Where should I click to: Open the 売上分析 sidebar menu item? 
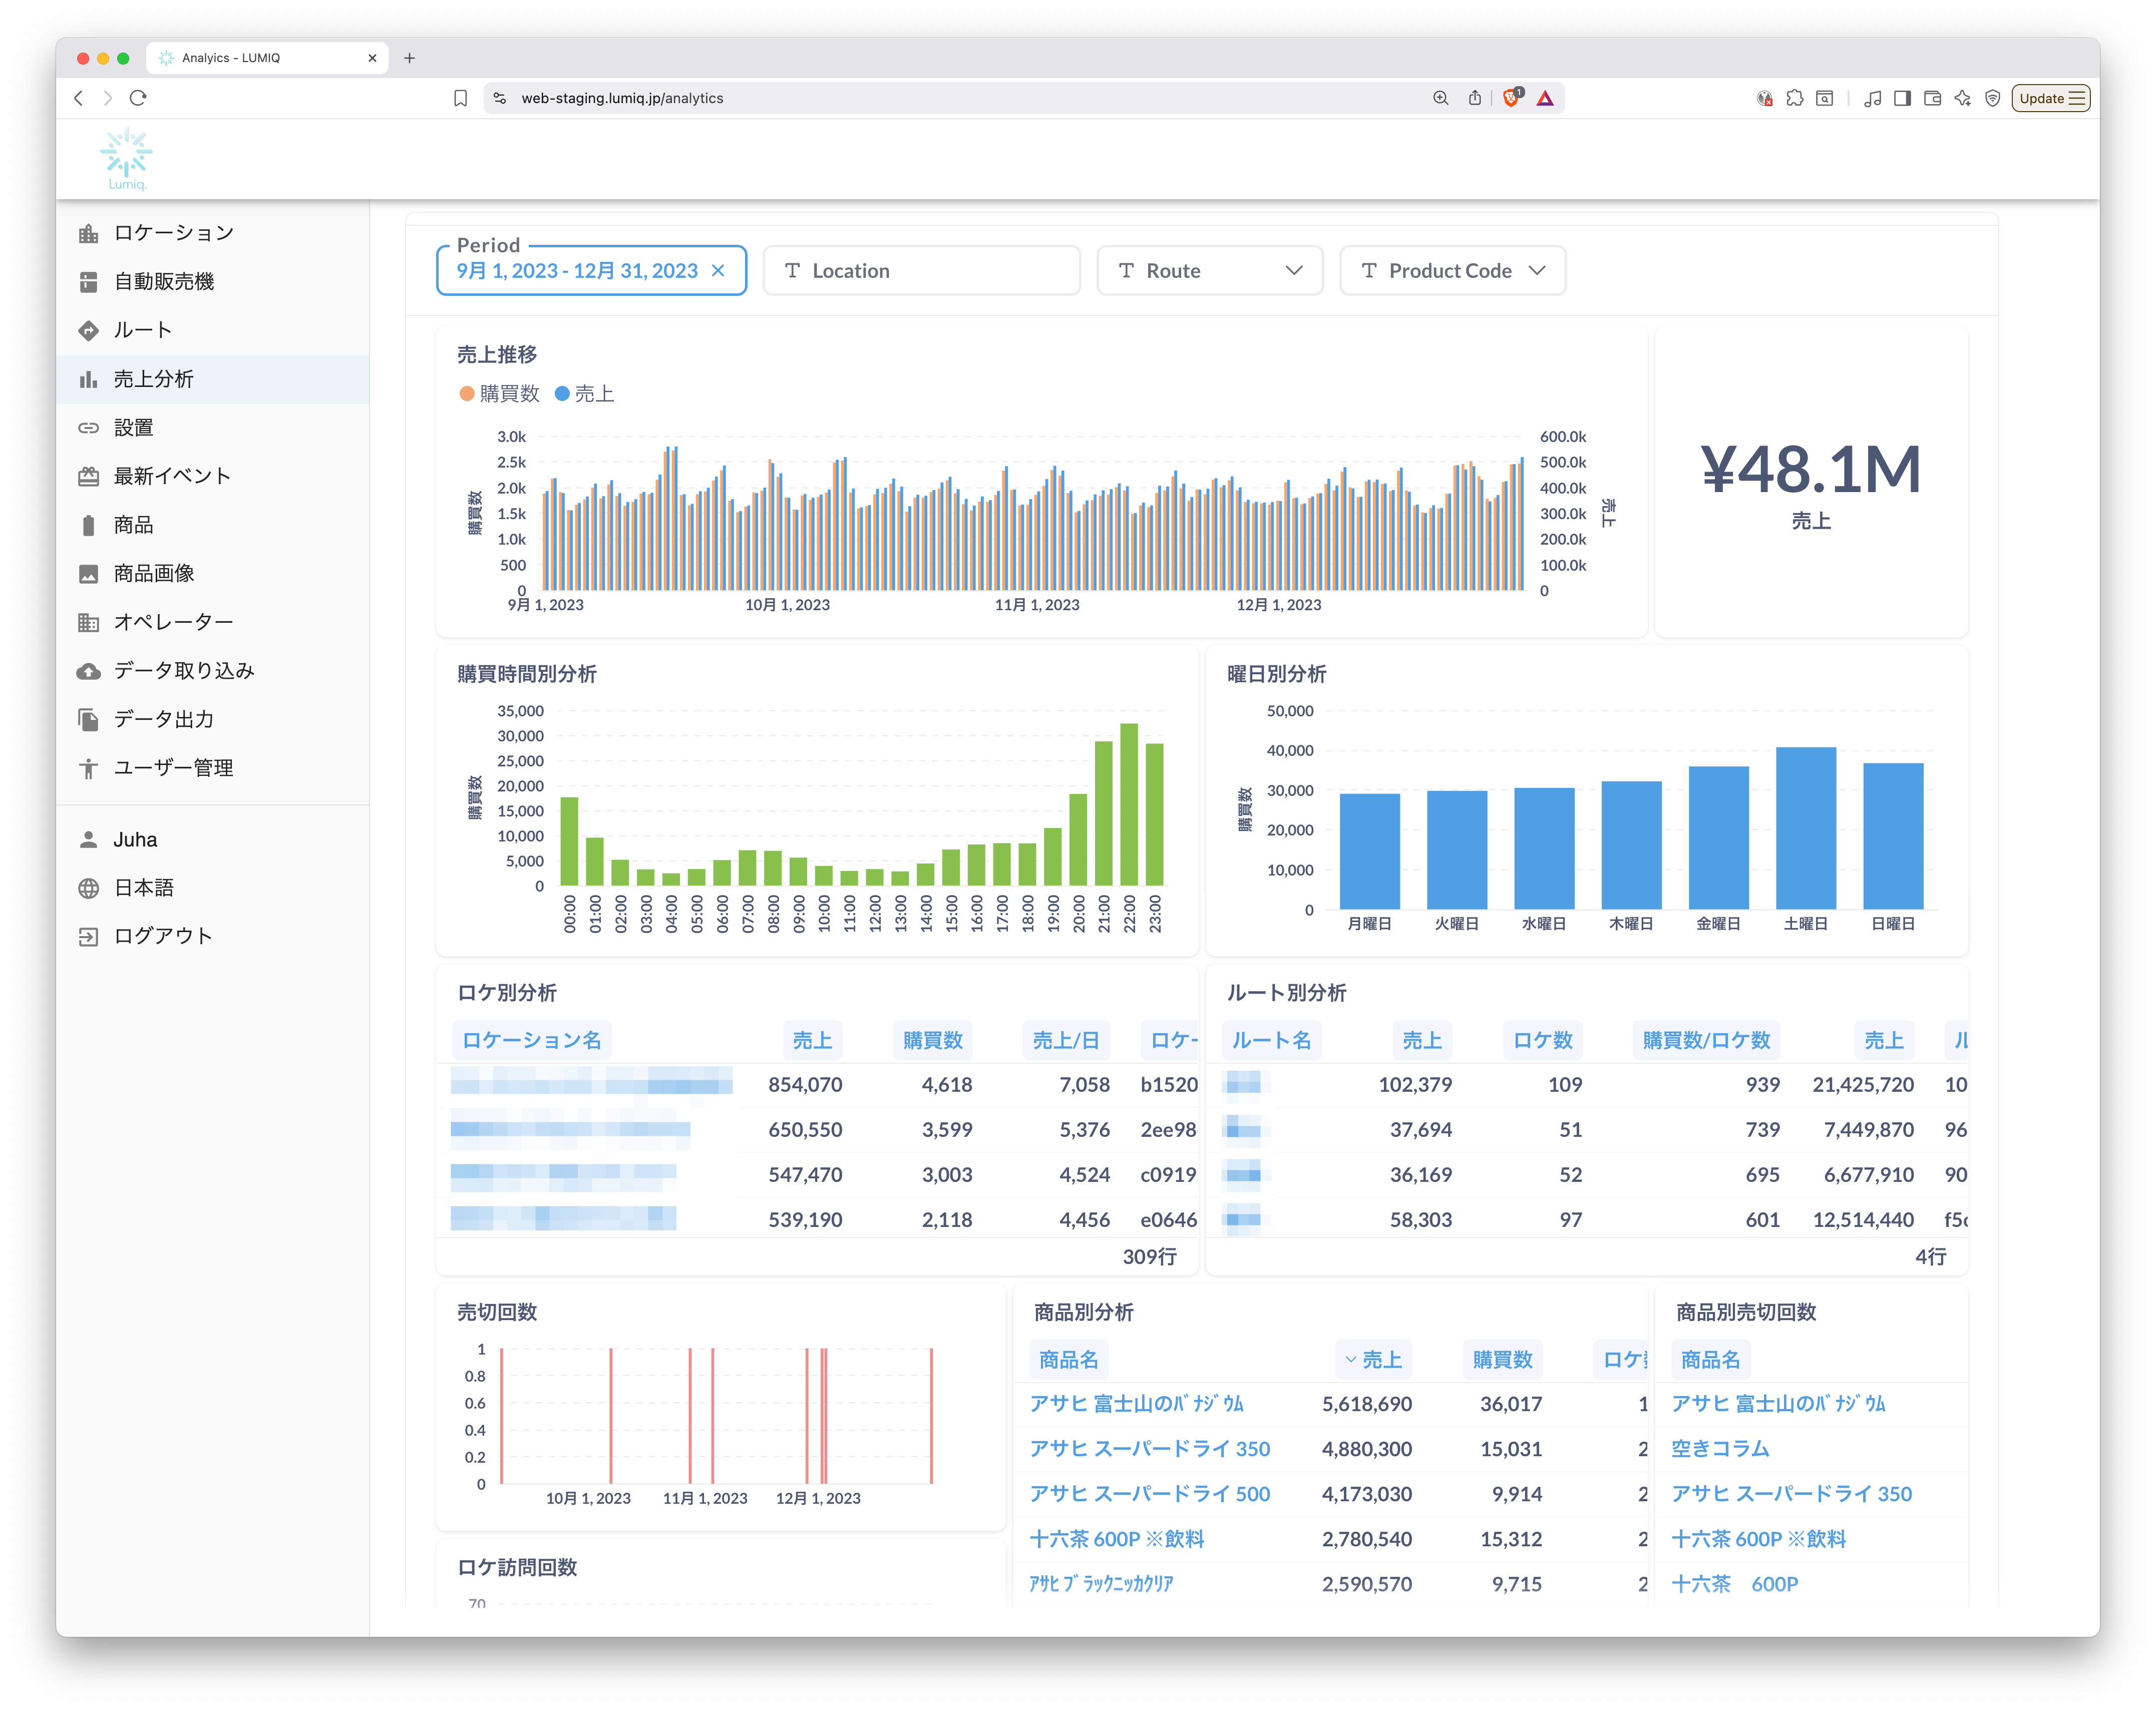[x=154, y=379]
